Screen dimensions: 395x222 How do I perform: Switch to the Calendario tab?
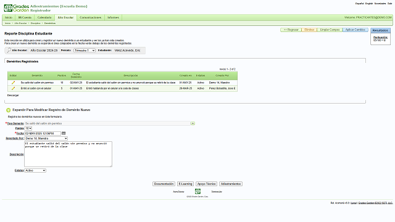pos(44,17)
